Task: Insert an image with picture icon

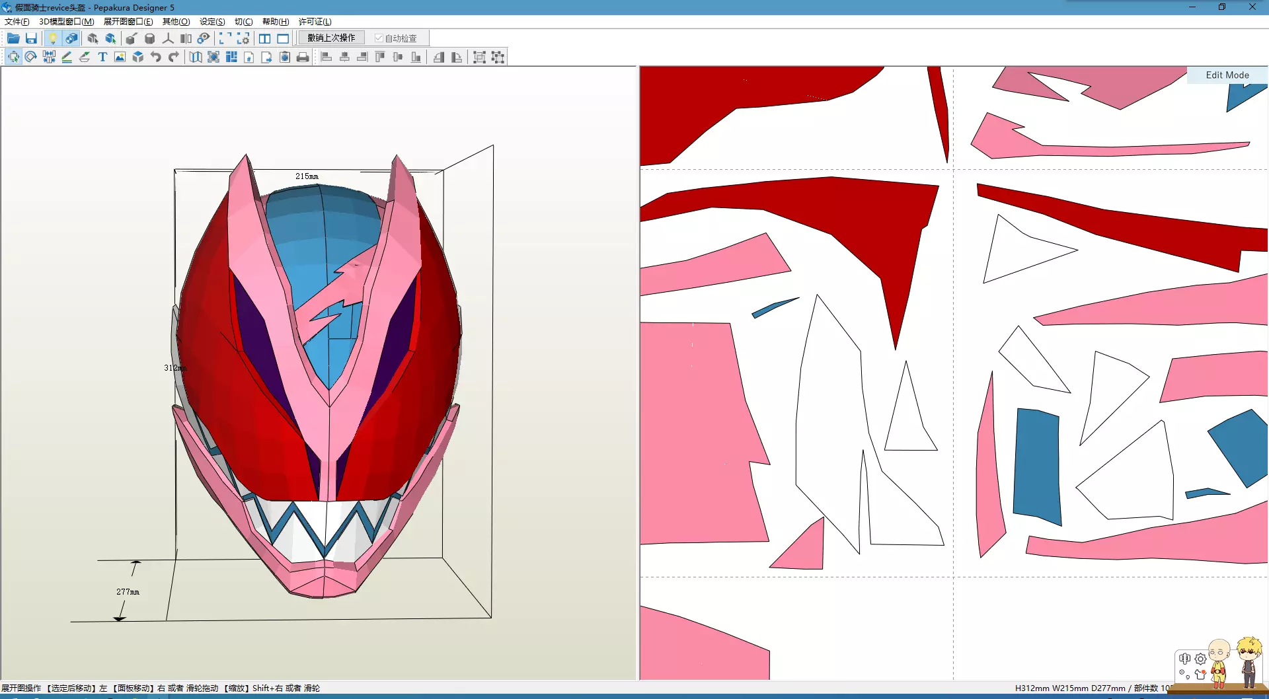Action: pos(120,57)
